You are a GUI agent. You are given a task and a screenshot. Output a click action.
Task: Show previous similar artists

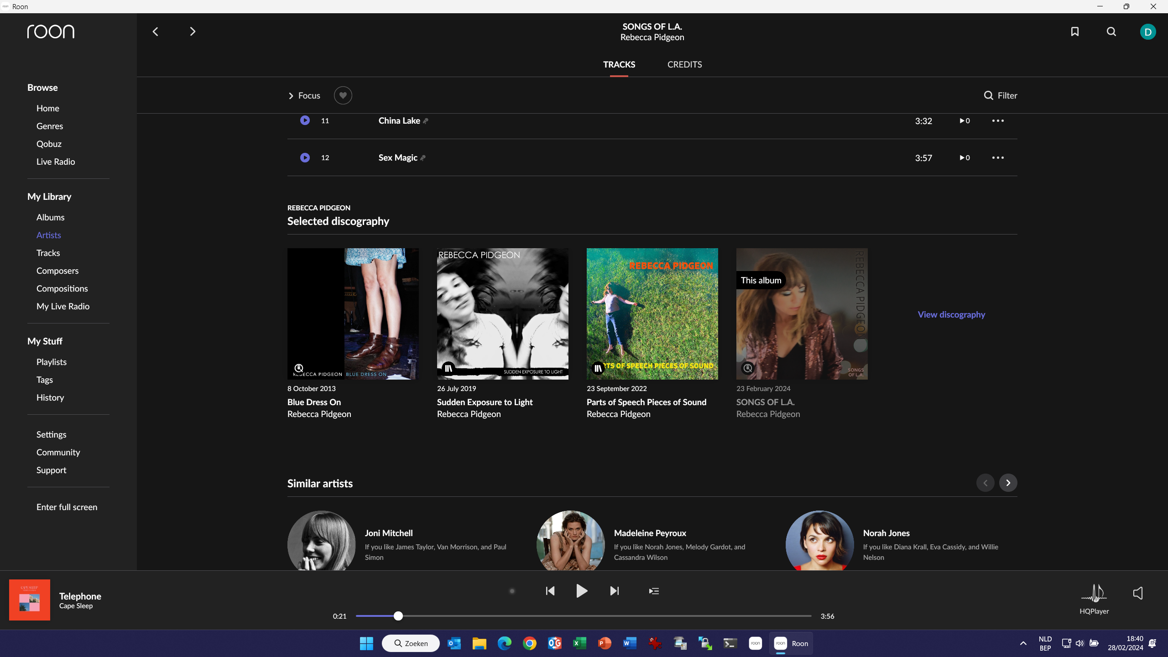pos(985,483)
